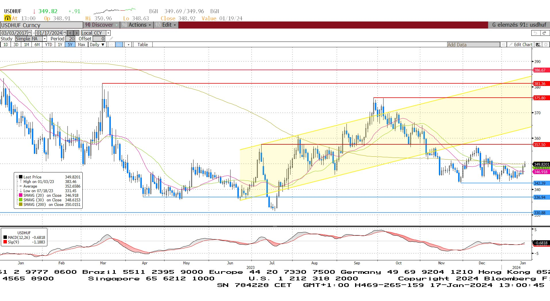Open the 94) Discover menu

click(x=101, y=25)
